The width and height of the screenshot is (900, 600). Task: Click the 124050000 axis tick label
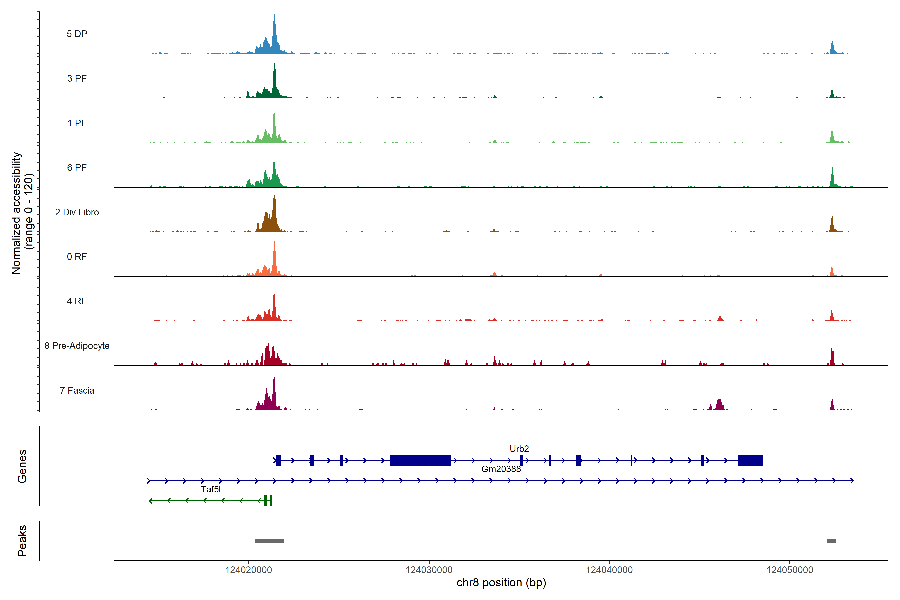click(x=790, y=570)
